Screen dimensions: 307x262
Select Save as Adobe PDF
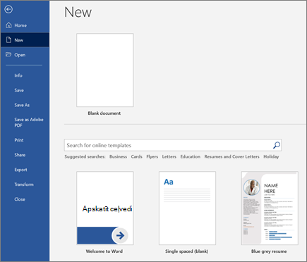pos(29,123)
